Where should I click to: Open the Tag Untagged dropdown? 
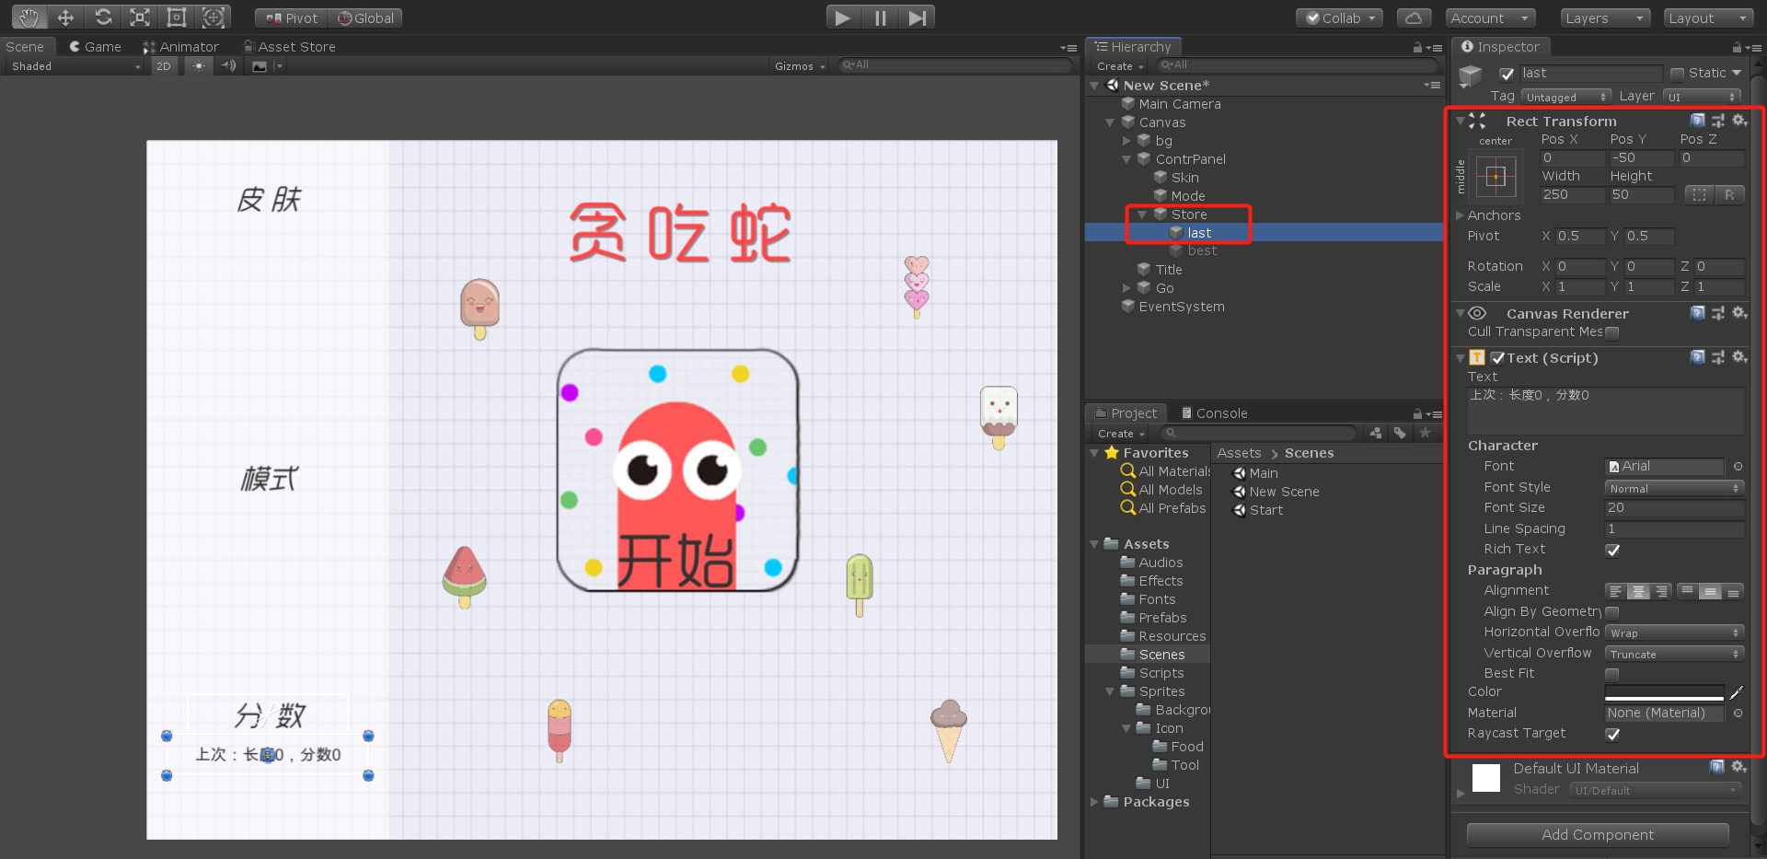coord(1565,97)
